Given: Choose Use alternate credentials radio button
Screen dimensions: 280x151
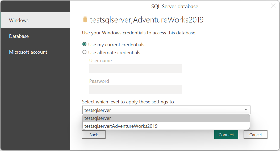Looking at the screenshot, I should (x=85, y=52).
